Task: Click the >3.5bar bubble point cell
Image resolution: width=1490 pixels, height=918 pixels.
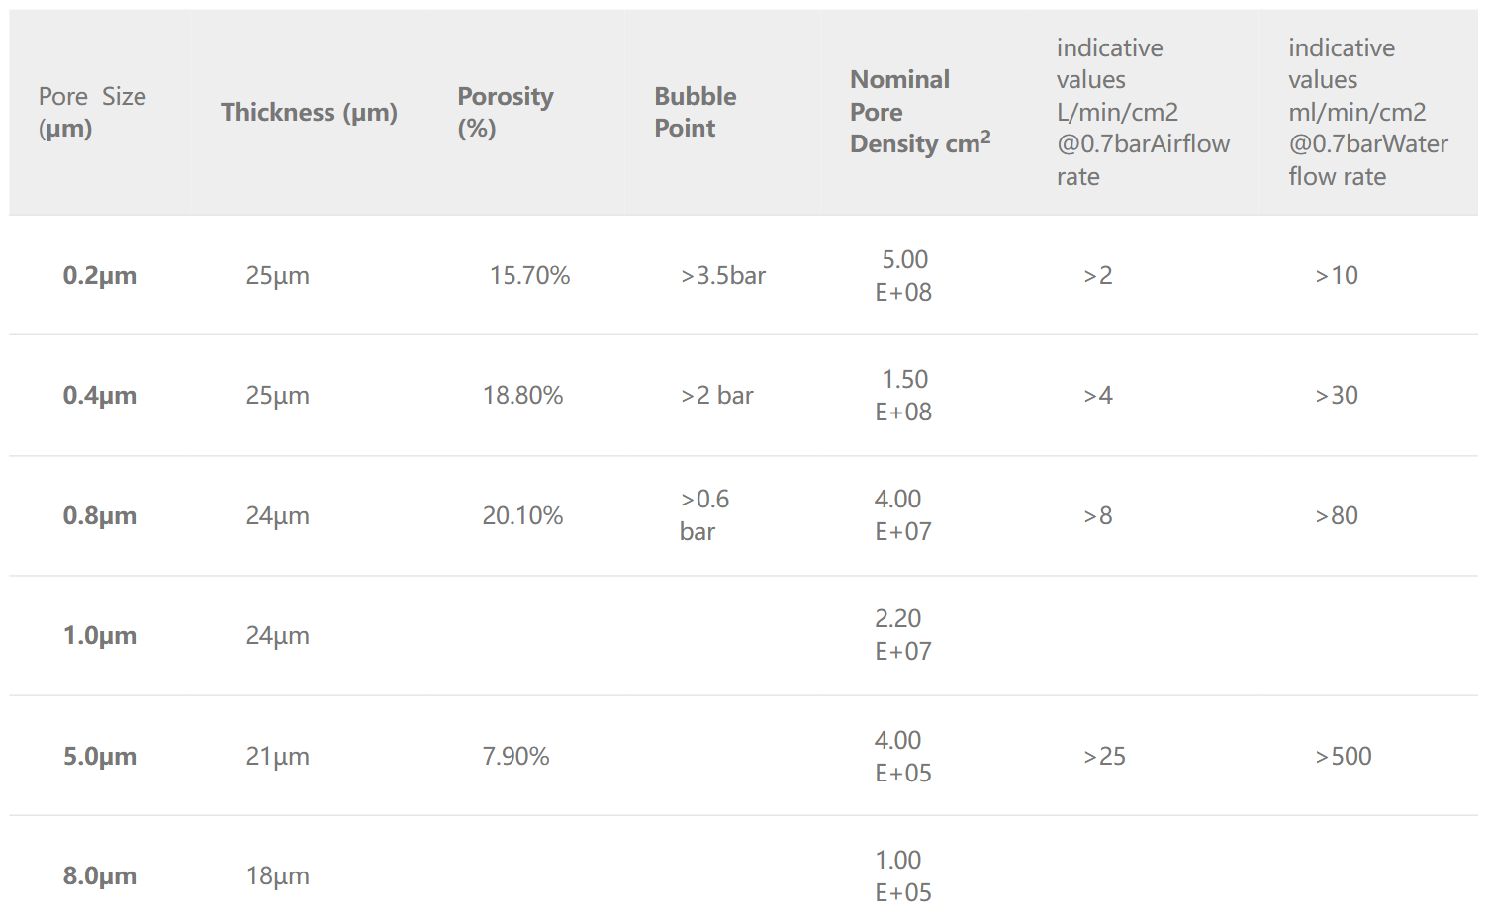Action: pyautogui.click(x=723, y=275)
